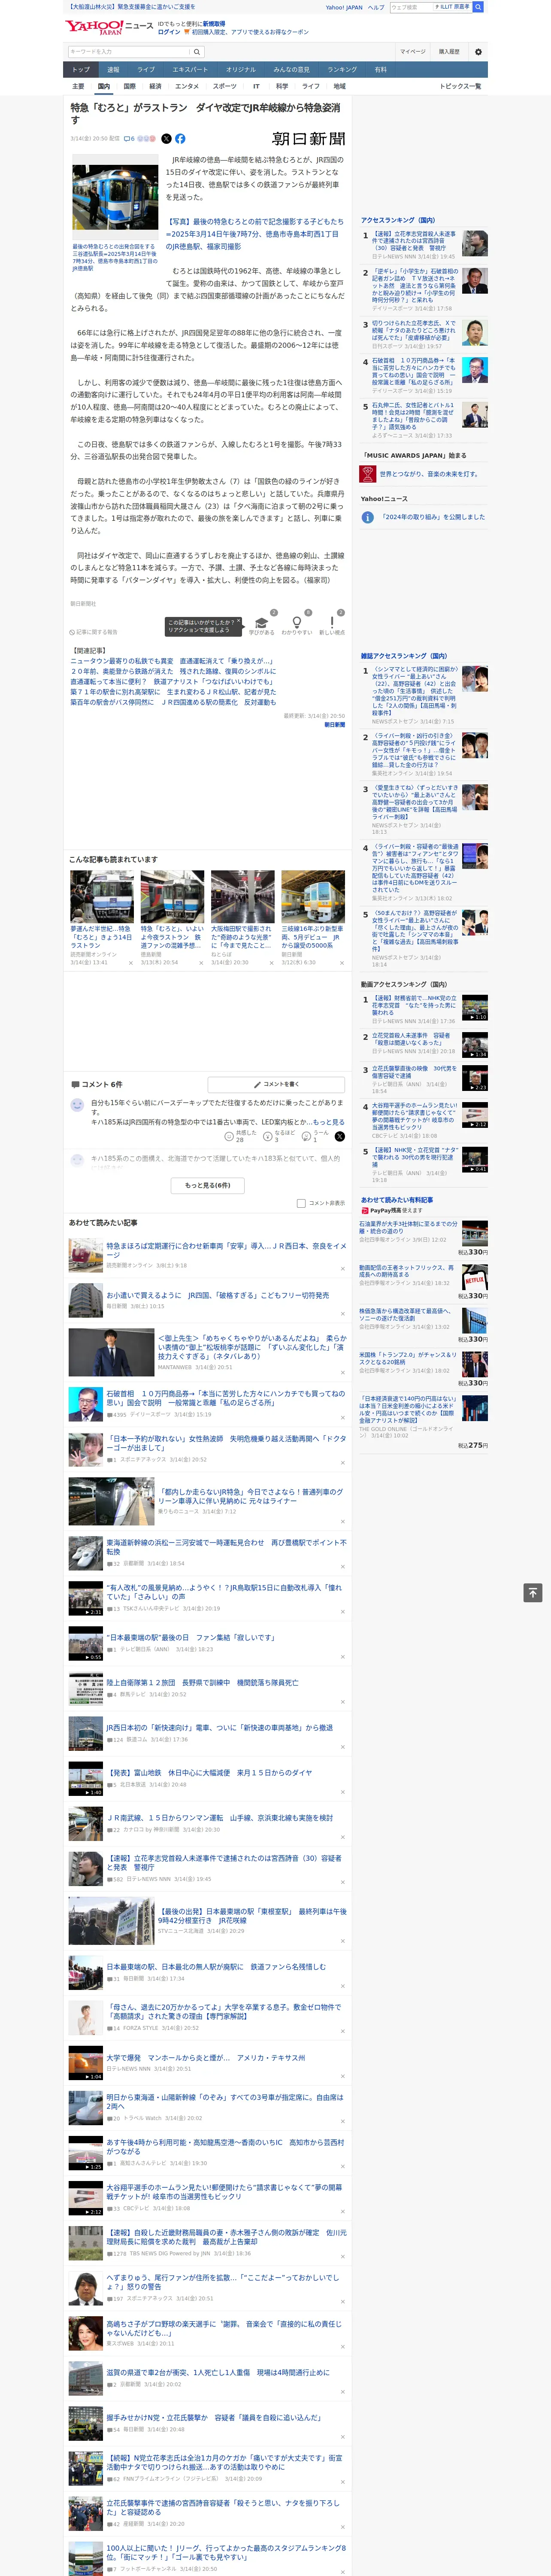
Task: Open the 購入履歴 link
Action: coord(449,51)
